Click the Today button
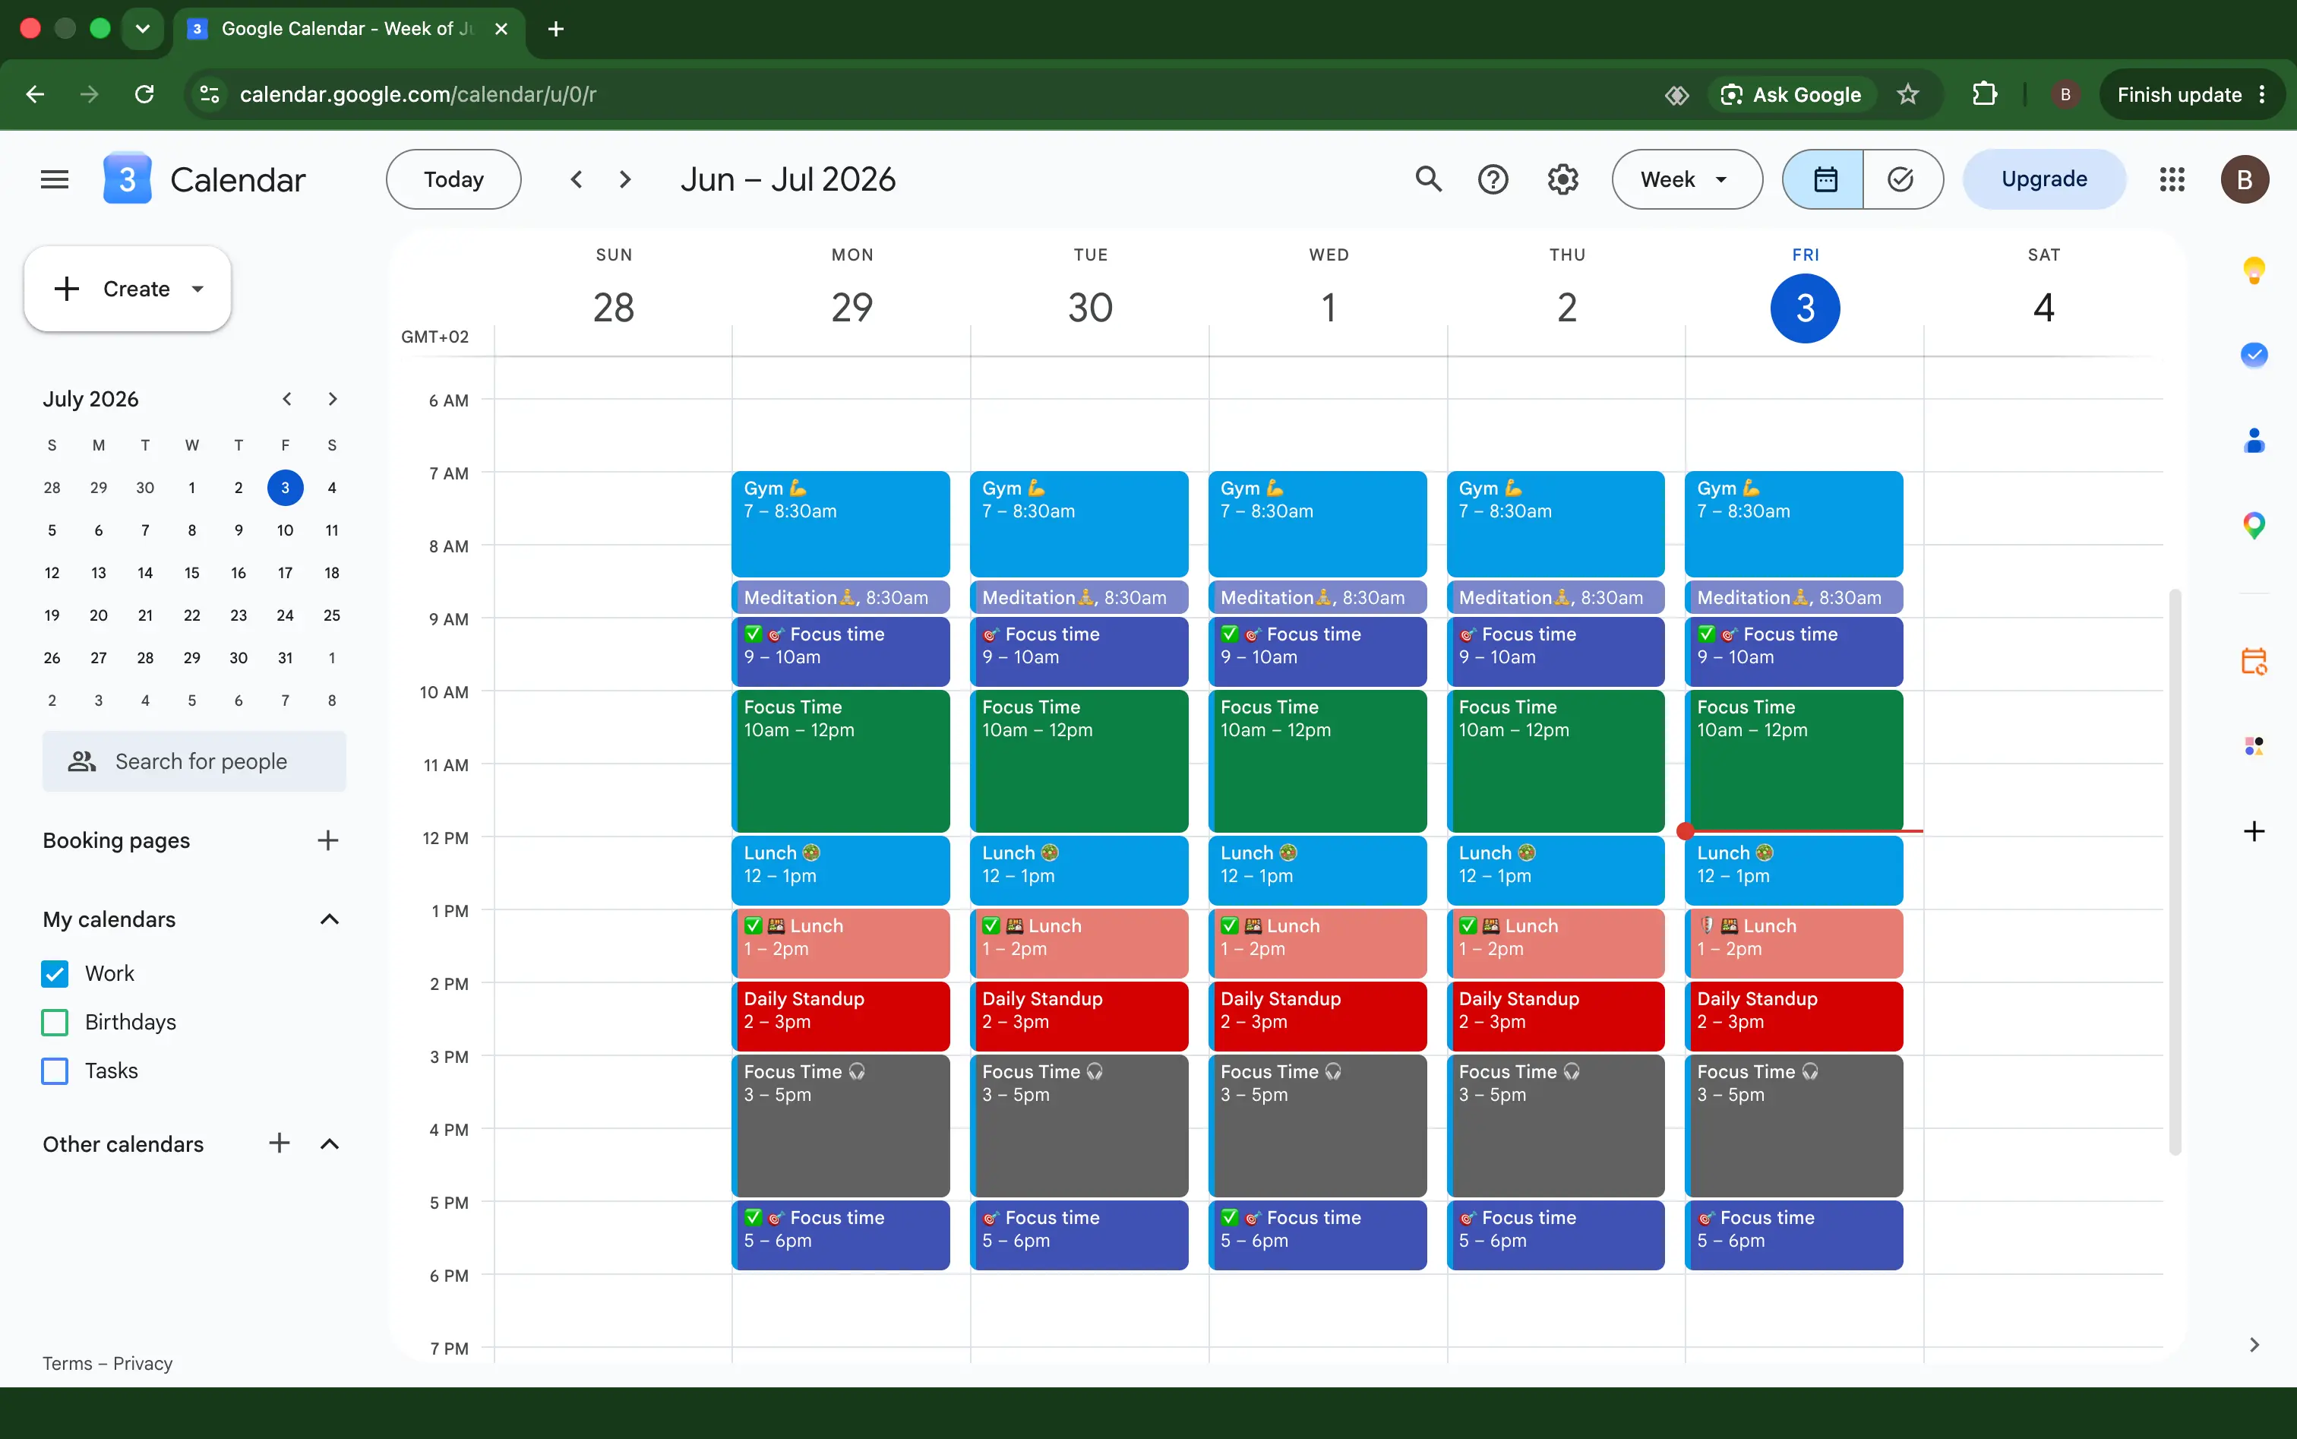Image resolution: width=2297 pixels, height=1439 pixels. point(453,179)
